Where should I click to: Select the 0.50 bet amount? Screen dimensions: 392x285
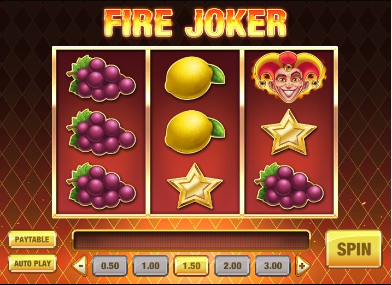pyautogui.click(x=110, y=266)
